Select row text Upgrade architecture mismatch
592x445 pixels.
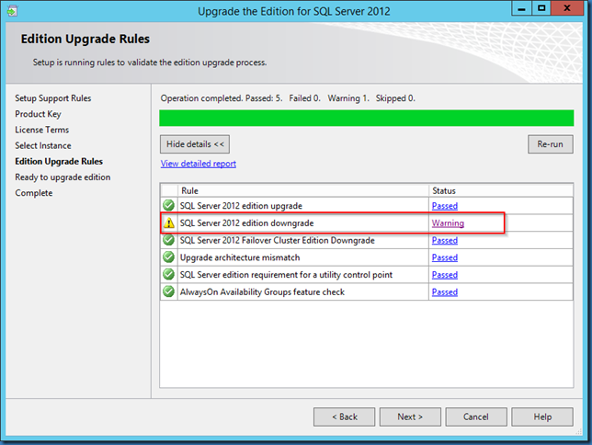tap(240, 257)
